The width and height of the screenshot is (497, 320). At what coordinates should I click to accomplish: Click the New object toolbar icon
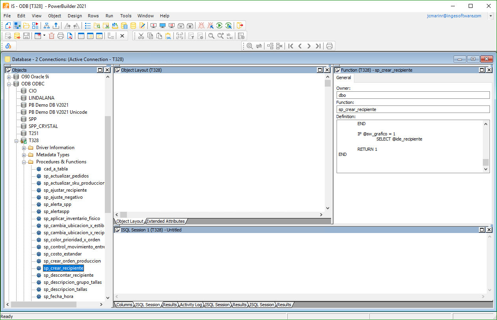pyautogui.click(x=8, y=26)
